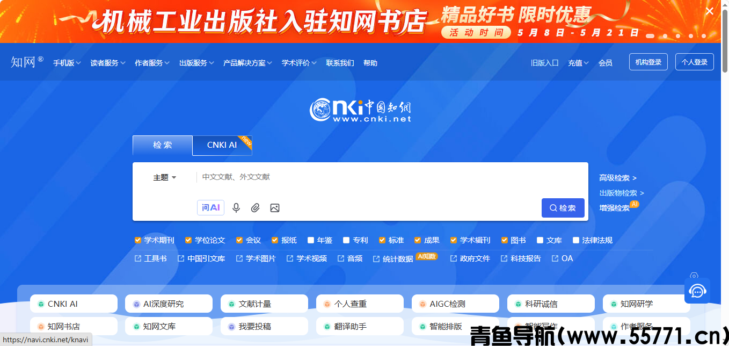
Task: Open the customer service chat icon
Action: coord(697,291)
